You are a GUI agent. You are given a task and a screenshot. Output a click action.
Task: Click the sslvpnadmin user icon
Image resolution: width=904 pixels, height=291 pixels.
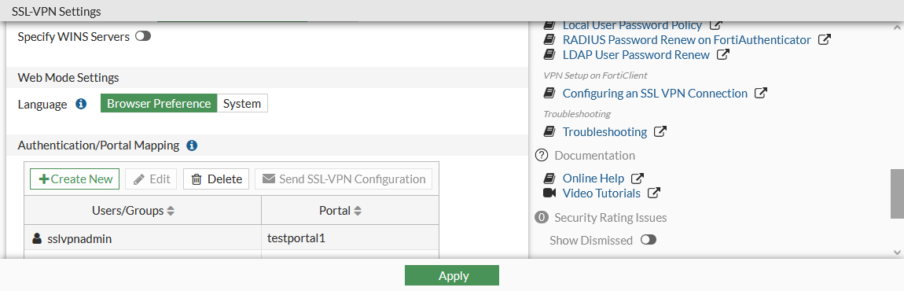point(37,238)
